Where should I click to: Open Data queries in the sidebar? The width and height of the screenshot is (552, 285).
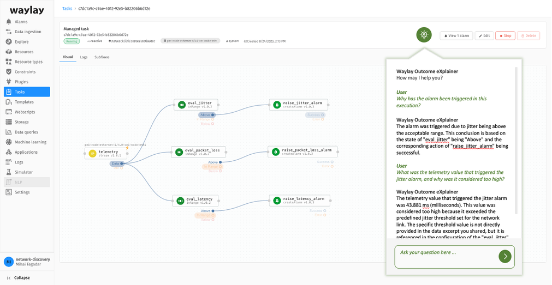pyautogui.click(x=27, y=132)
